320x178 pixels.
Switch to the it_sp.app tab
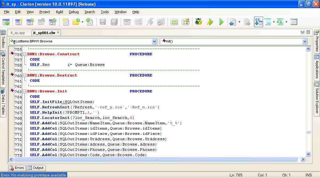point(18,33)
